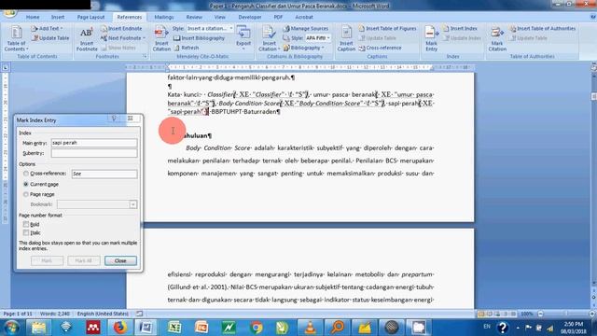Click the Subentry text field
This screenshot has width=597, height=336.
(x=94, y=153)
